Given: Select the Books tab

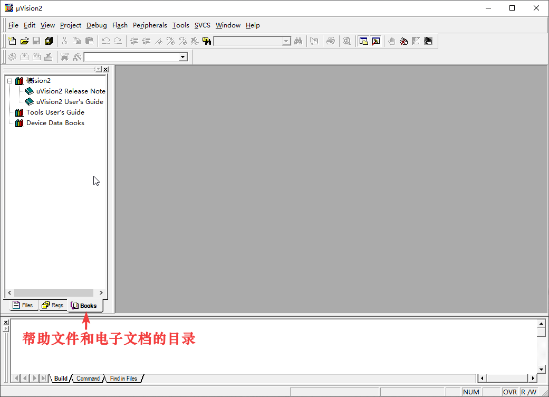Looking at the screenshot, I should coord(84,306).
